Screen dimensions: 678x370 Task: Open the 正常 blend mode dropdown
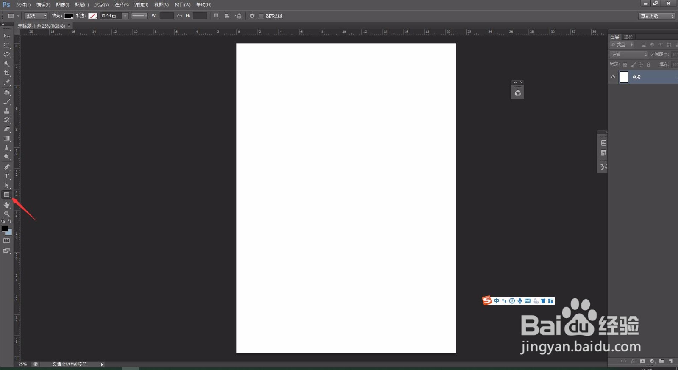[629, 54]
